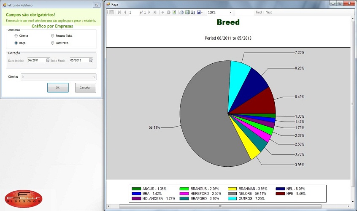Click the horizontal scrollbar right arrow
The height and width of the screenshot is (211, 357).
click(348, 206)
